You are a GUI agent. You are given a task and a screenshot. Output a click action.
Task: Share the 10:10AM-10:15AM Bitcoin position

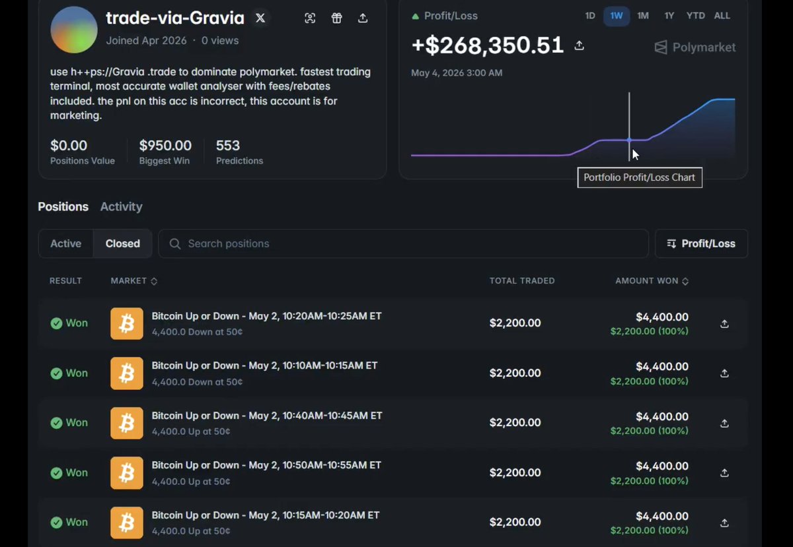724,373
